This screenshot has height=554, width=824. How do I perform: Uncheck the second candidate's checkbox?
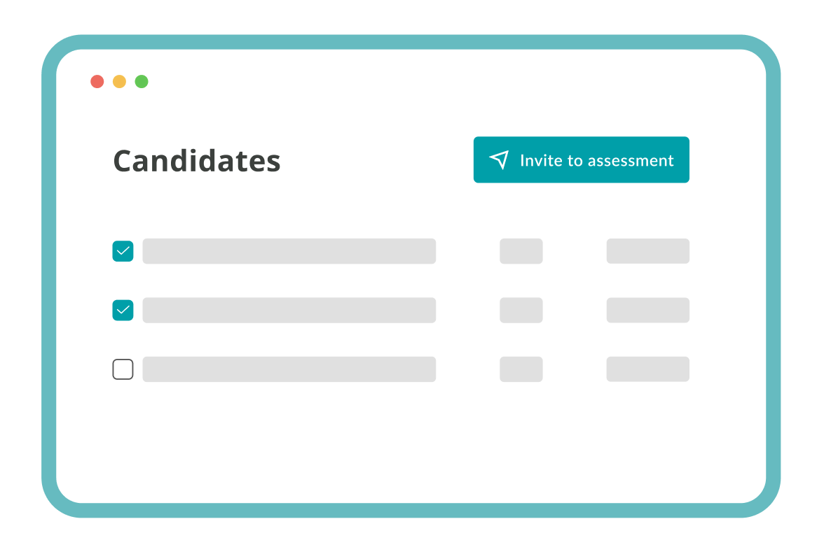(123, 310)
